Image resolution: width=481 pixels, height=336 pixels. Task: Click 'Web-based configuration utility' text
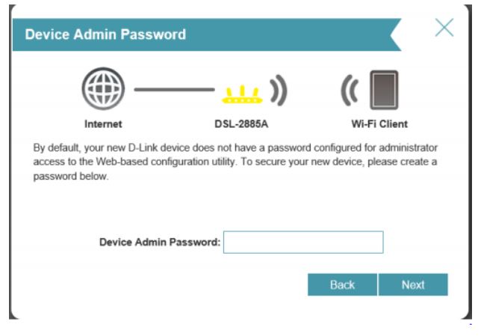coord(166,162)
